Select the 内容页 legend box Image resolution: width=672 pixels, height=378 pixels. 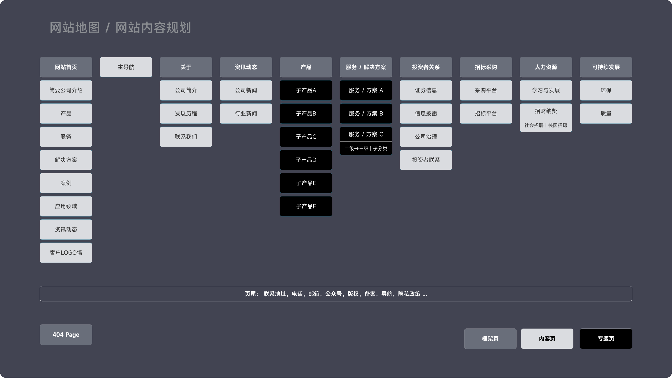(x=547, y=339)
